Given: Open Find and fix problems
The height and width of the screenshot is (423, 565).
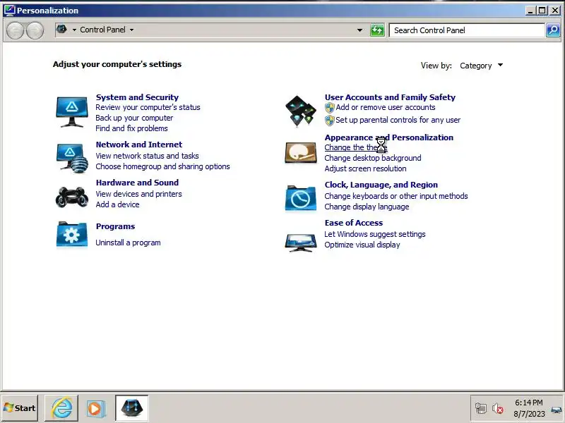Looking at the screenshot, I should (131, 128).
